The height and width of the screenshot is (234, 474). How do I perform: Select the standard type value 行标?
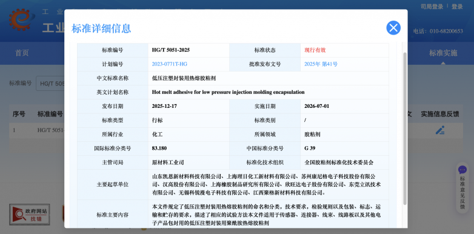click(x=157, y=120)
